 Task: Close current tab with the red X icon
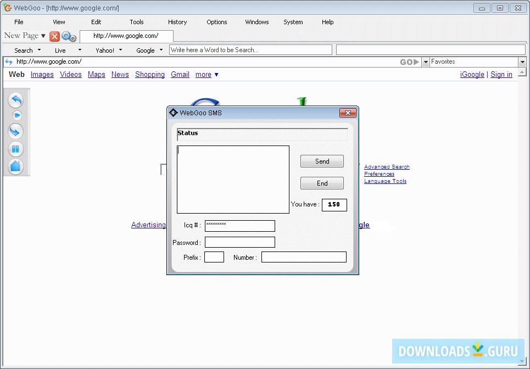(x=54, y=36)
